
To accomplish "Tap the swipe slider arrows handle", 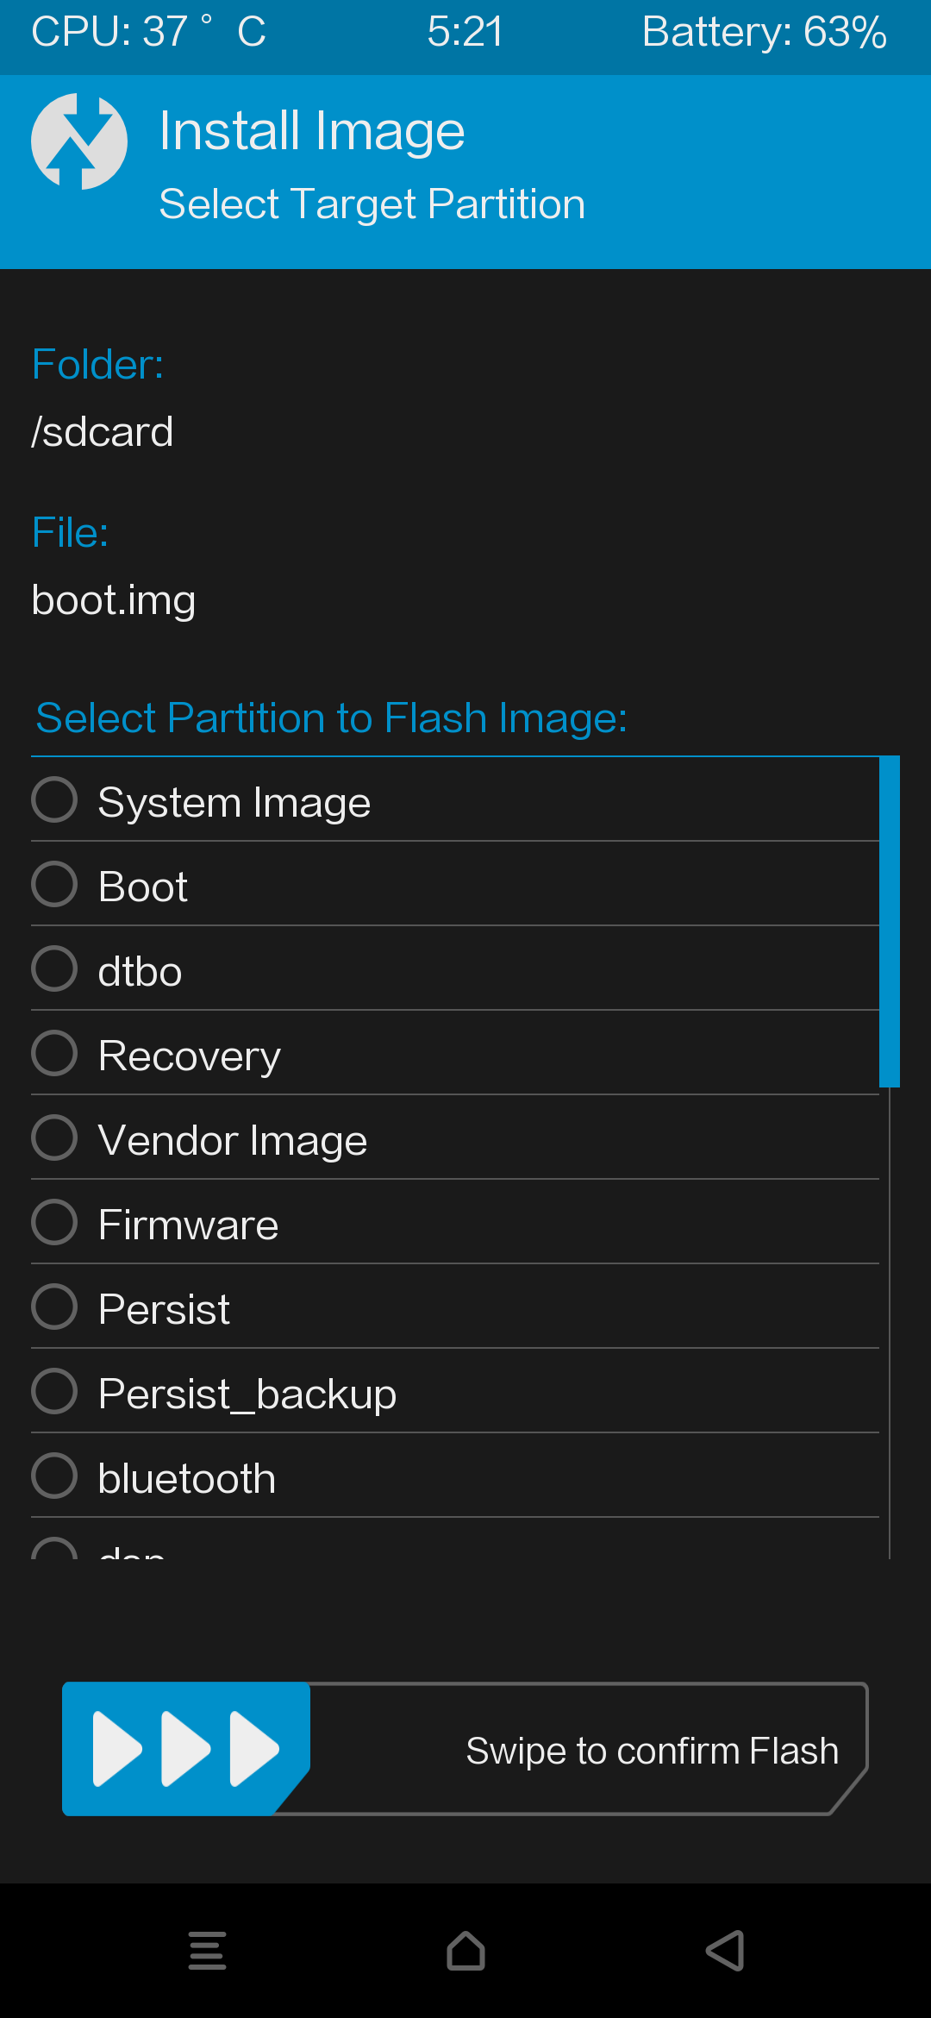I will (185, 1749).
